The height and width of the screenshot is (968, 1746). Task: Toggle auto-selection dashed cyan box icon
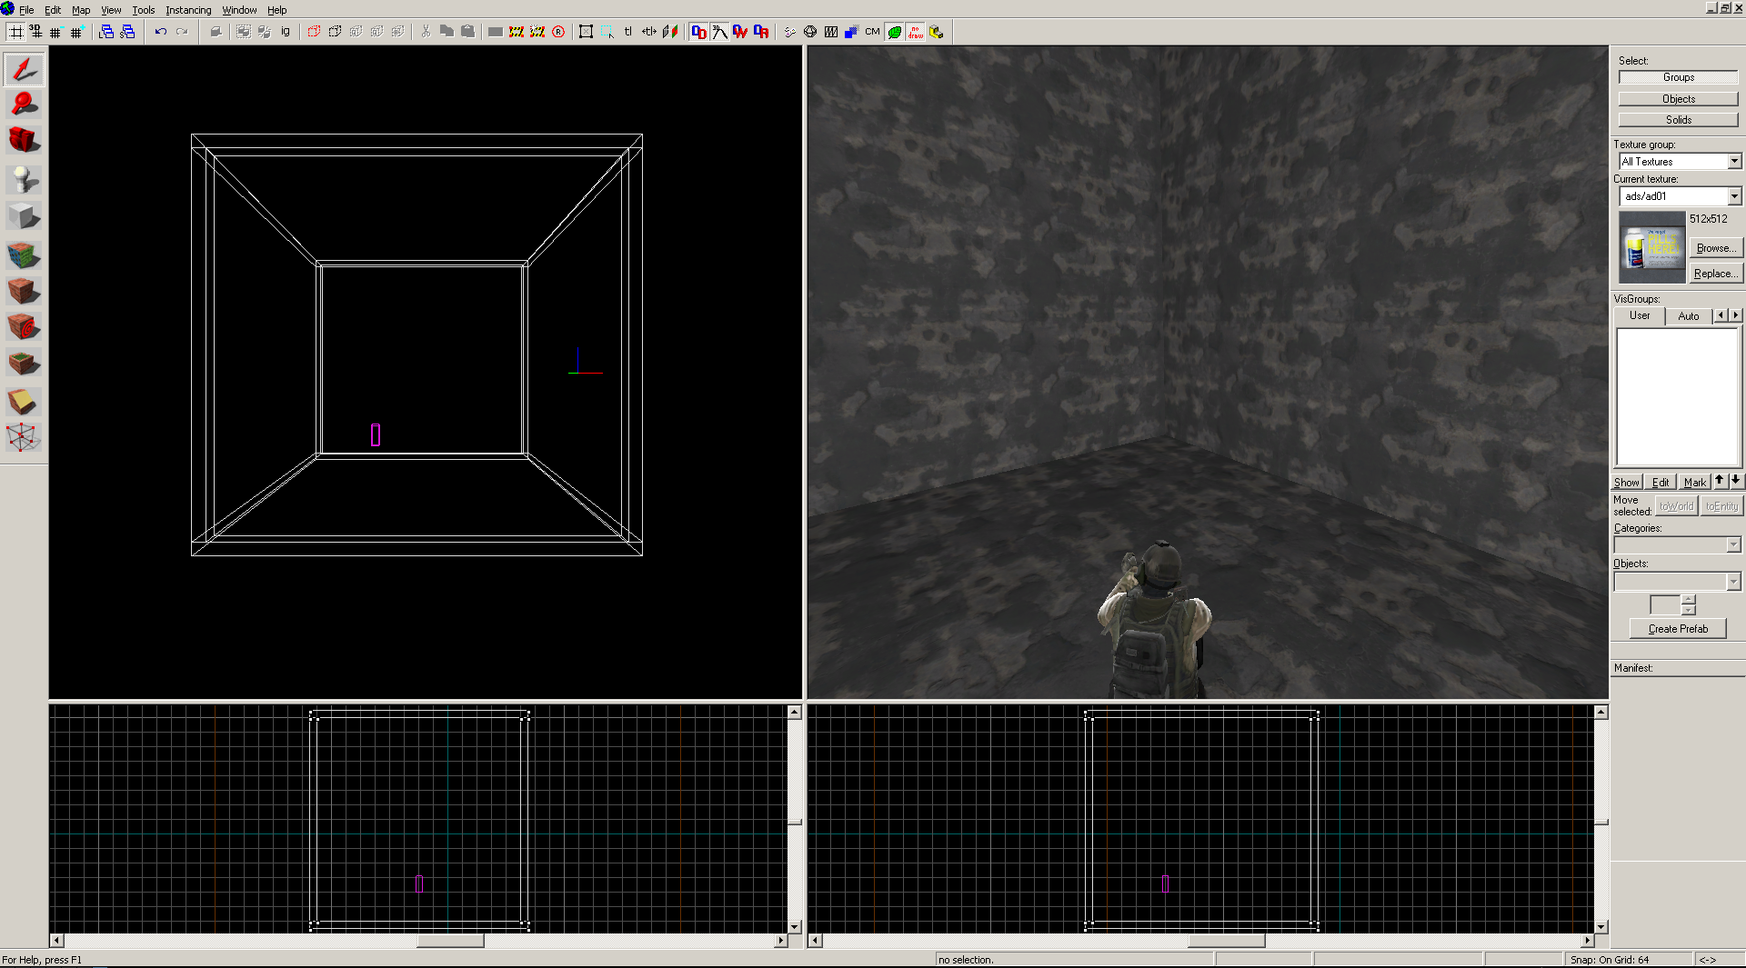click(x=607, y=32)
